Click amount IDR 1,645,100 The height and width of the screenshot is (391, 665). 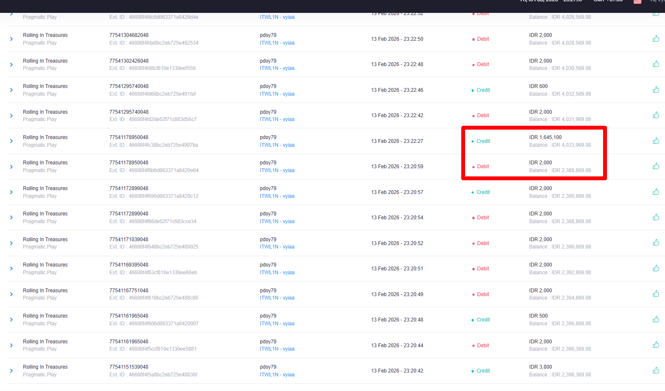tap(545, 137)
